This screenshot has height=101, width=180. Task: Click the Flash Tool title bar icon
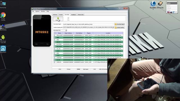[32, 9]
